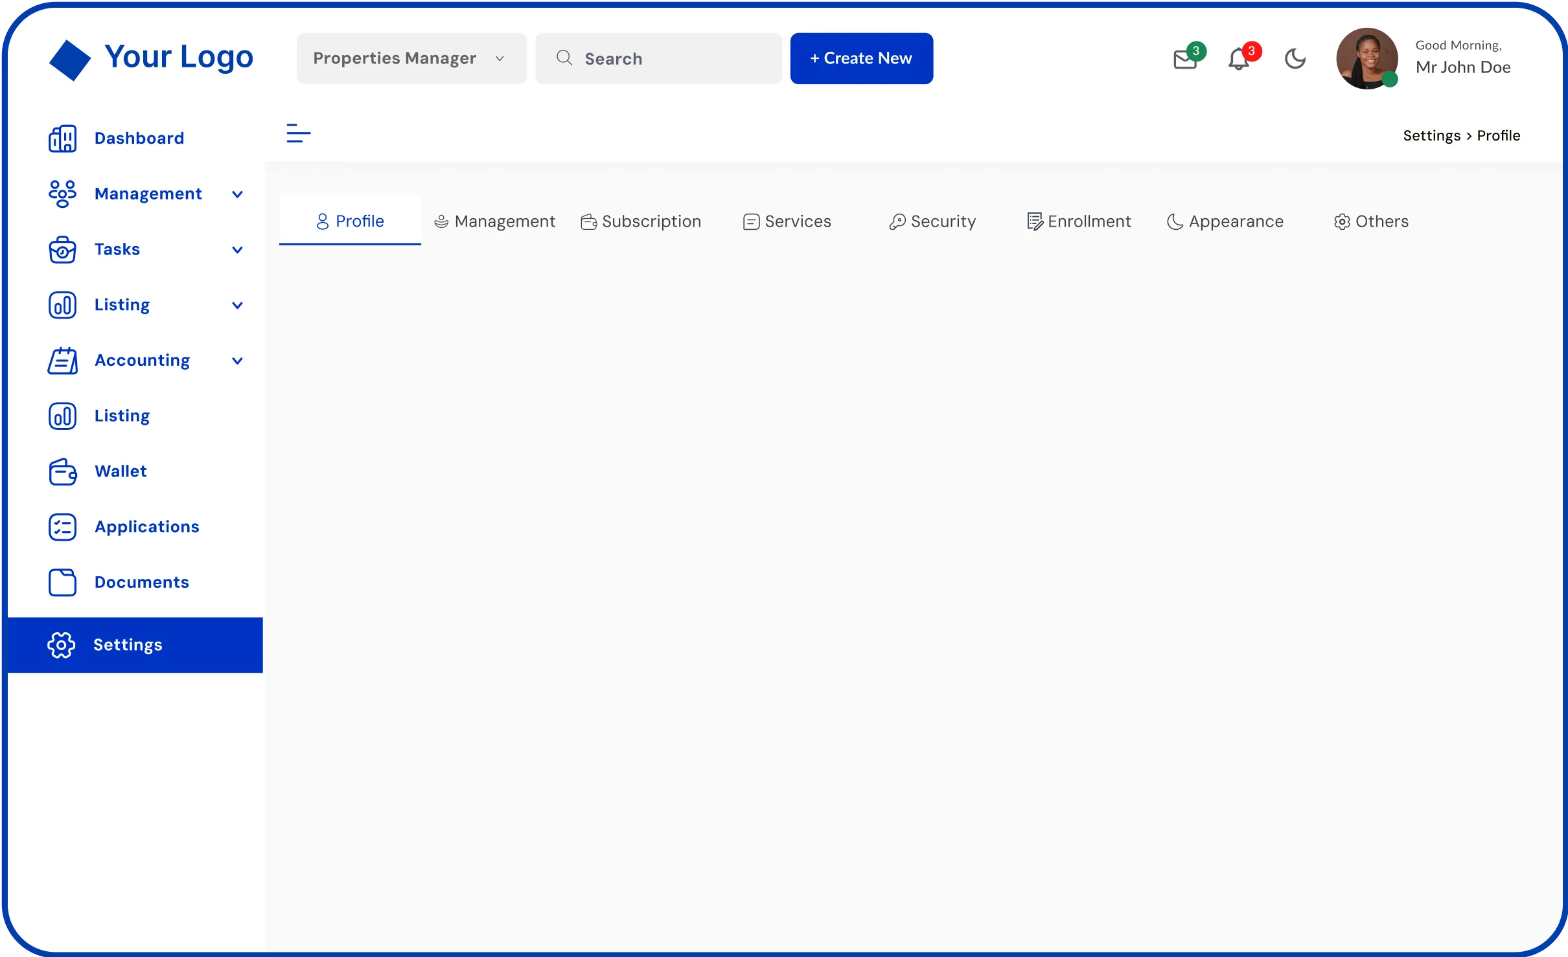This screenshot has width=1568, height=957.
Task: Click the Create New button
Action: [x=861, y=58]
